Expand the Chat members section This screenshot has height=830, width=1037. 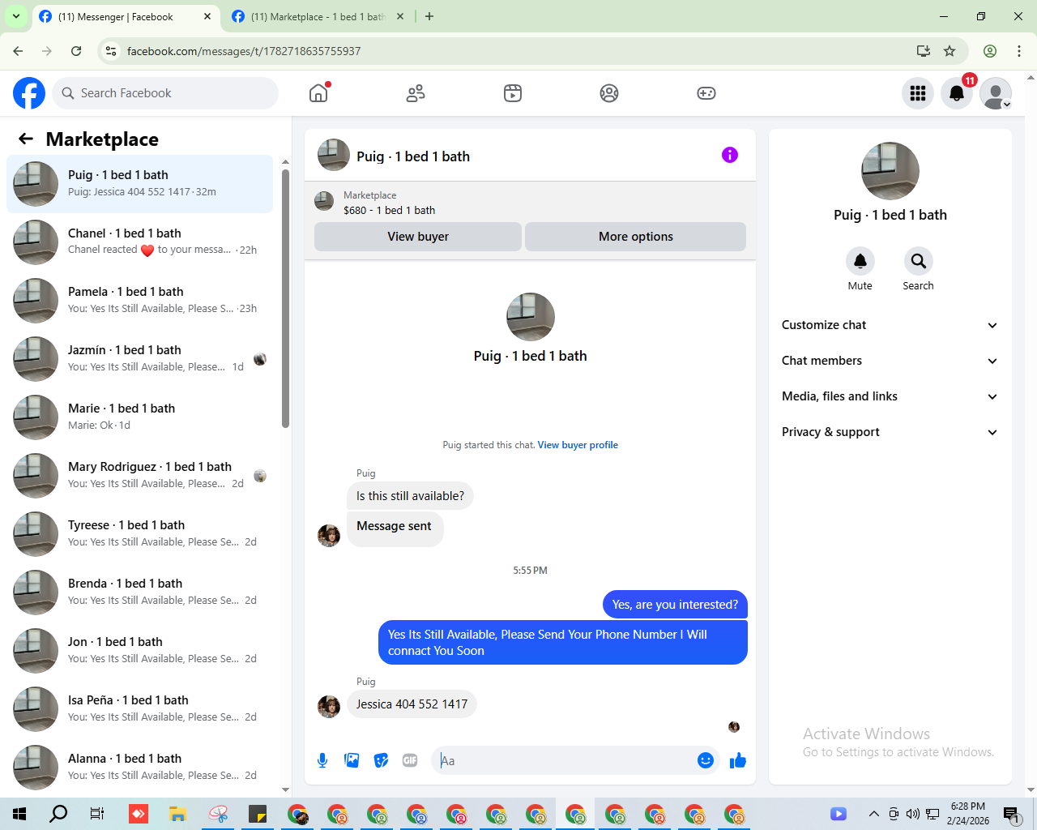click(x=890, y=361)
